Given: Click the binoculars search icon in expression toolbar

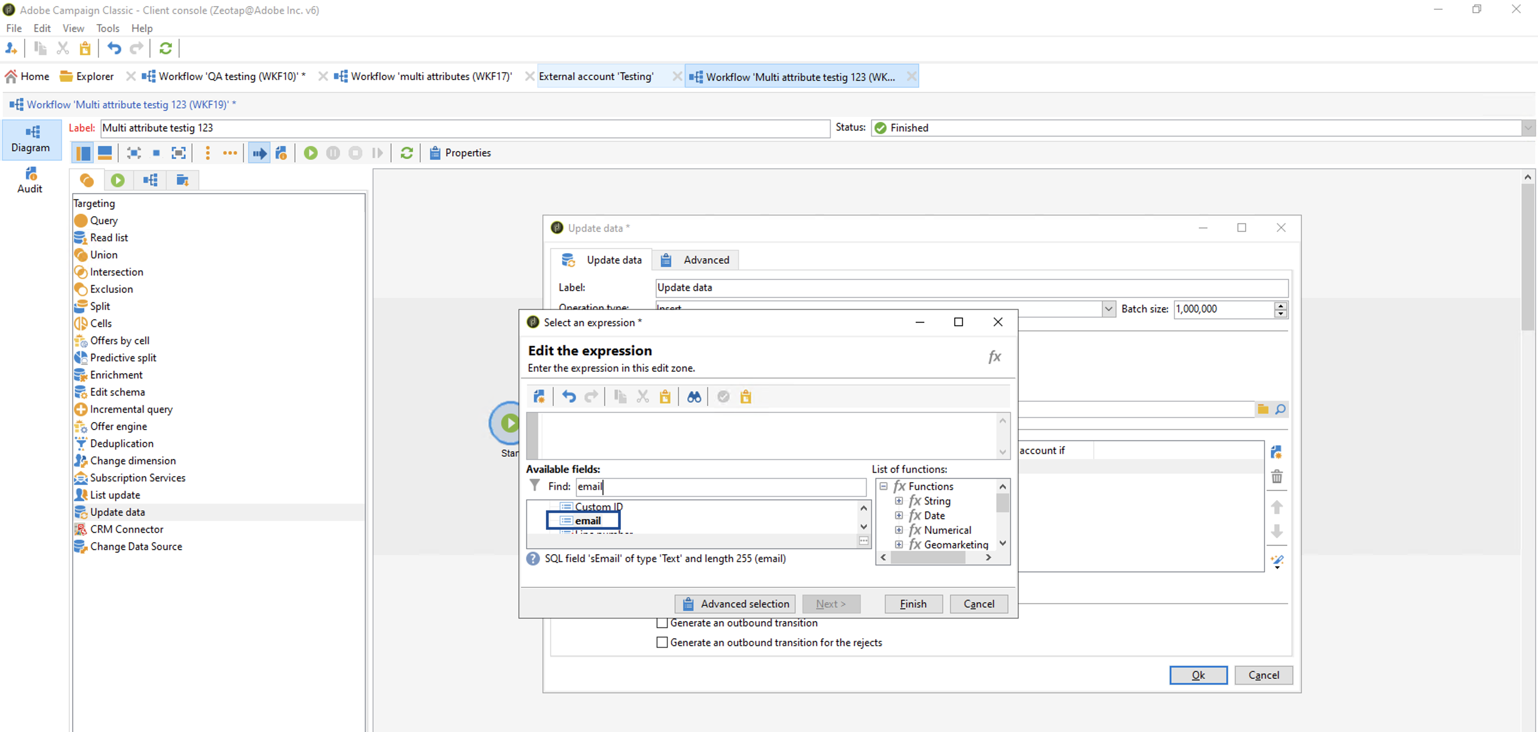Looking at the screenshot, I should (x=693, y=397).
